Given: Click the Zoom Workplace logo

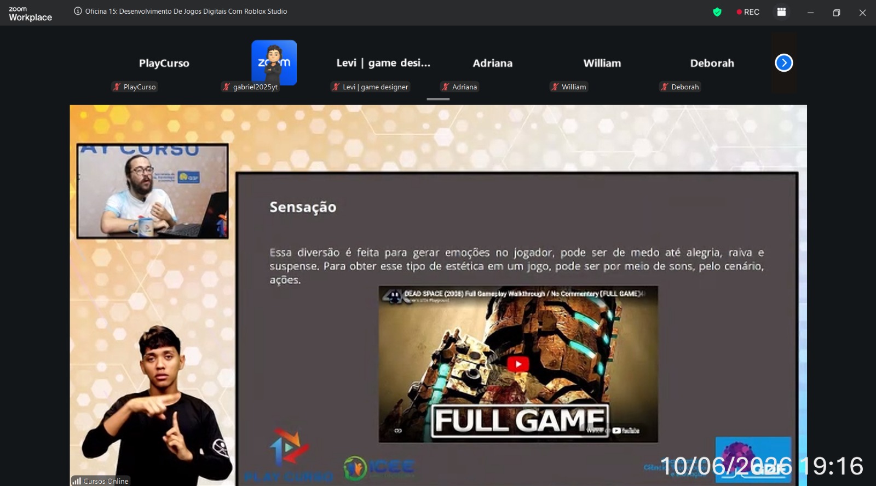Looking at the screenshot, I should (x=30, y=13).
